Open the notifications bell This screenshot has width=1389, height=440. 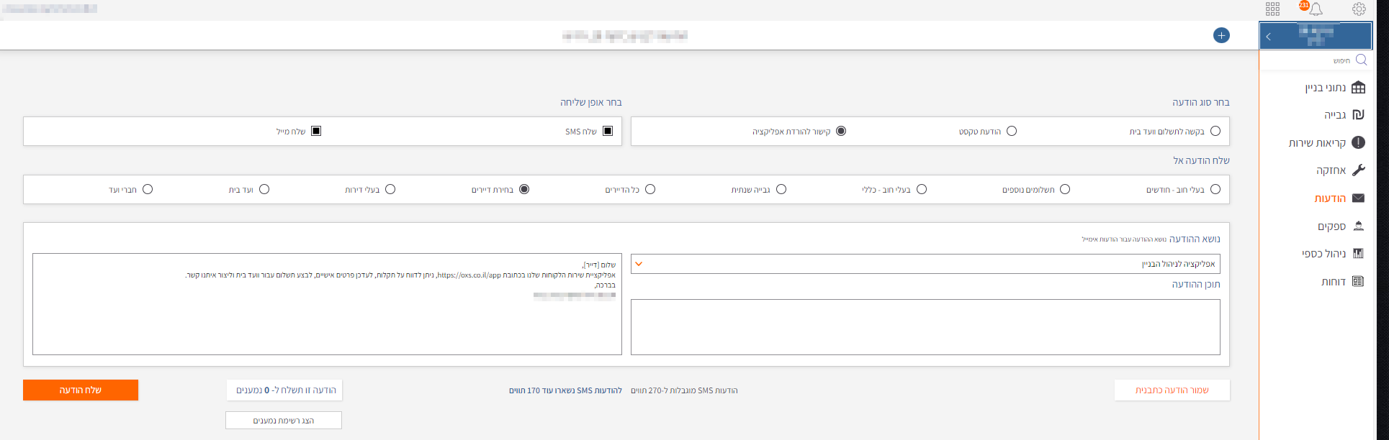[x=1316, y=9]
